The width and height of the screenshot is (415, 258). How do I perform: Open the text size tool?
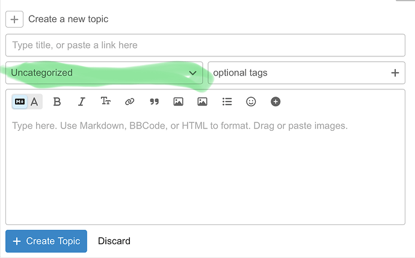(x=106, y=102)
